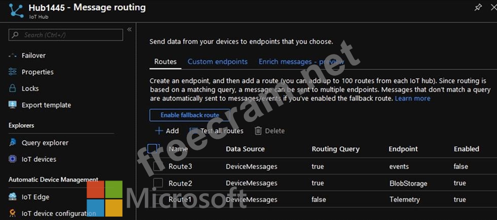497x220 pixels.
Task: Click the Automatic Device Management heading
Action: tap(54, 180)
